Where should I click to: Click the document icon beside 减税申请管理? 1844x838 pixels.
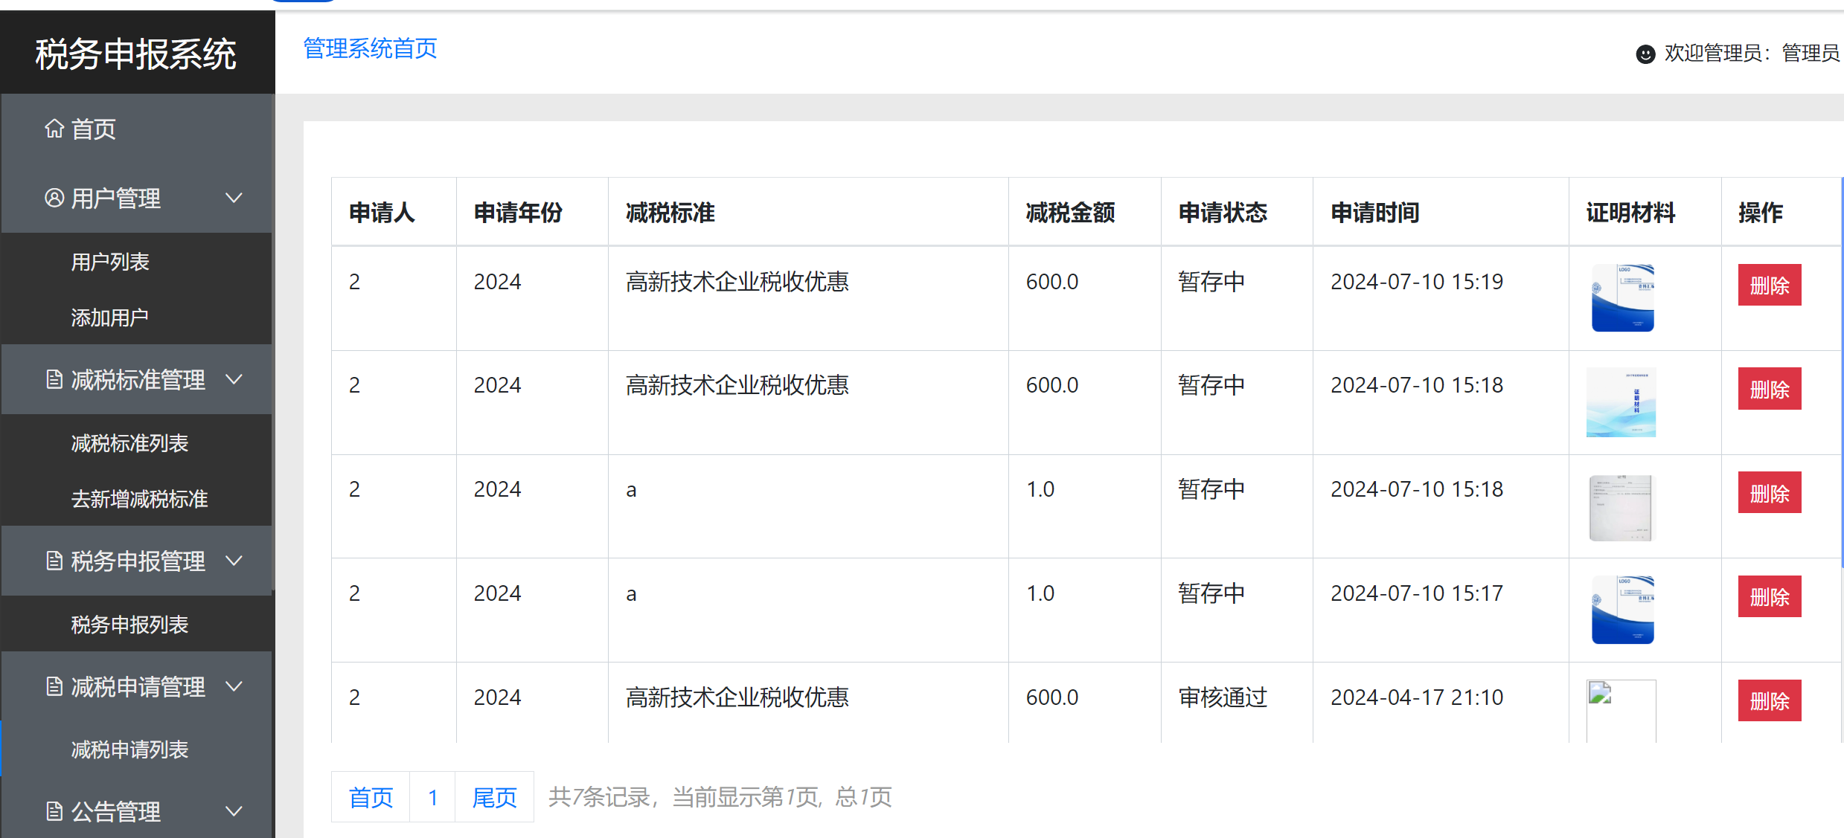click(x=53, y=686)
